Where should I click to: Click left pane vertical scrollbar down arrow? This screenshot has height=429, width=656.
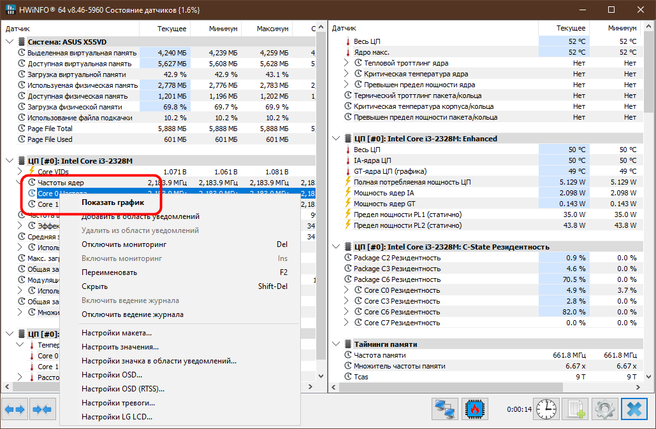(321, 376)
